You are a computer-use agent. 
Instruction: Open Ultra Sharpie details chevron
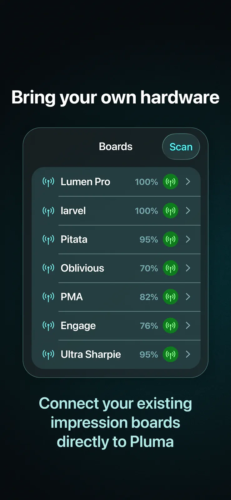click(188, 354)
